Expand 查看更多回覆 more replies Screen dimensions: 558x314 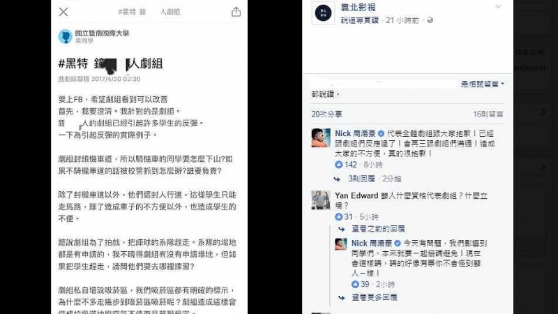[x=375, y=297]
